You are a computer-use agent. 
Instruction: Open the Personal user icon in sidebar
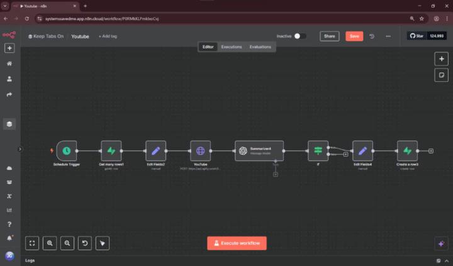tap(9, 79)
